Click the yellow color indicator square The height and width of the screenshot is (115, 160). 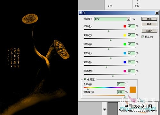(125, 35)
